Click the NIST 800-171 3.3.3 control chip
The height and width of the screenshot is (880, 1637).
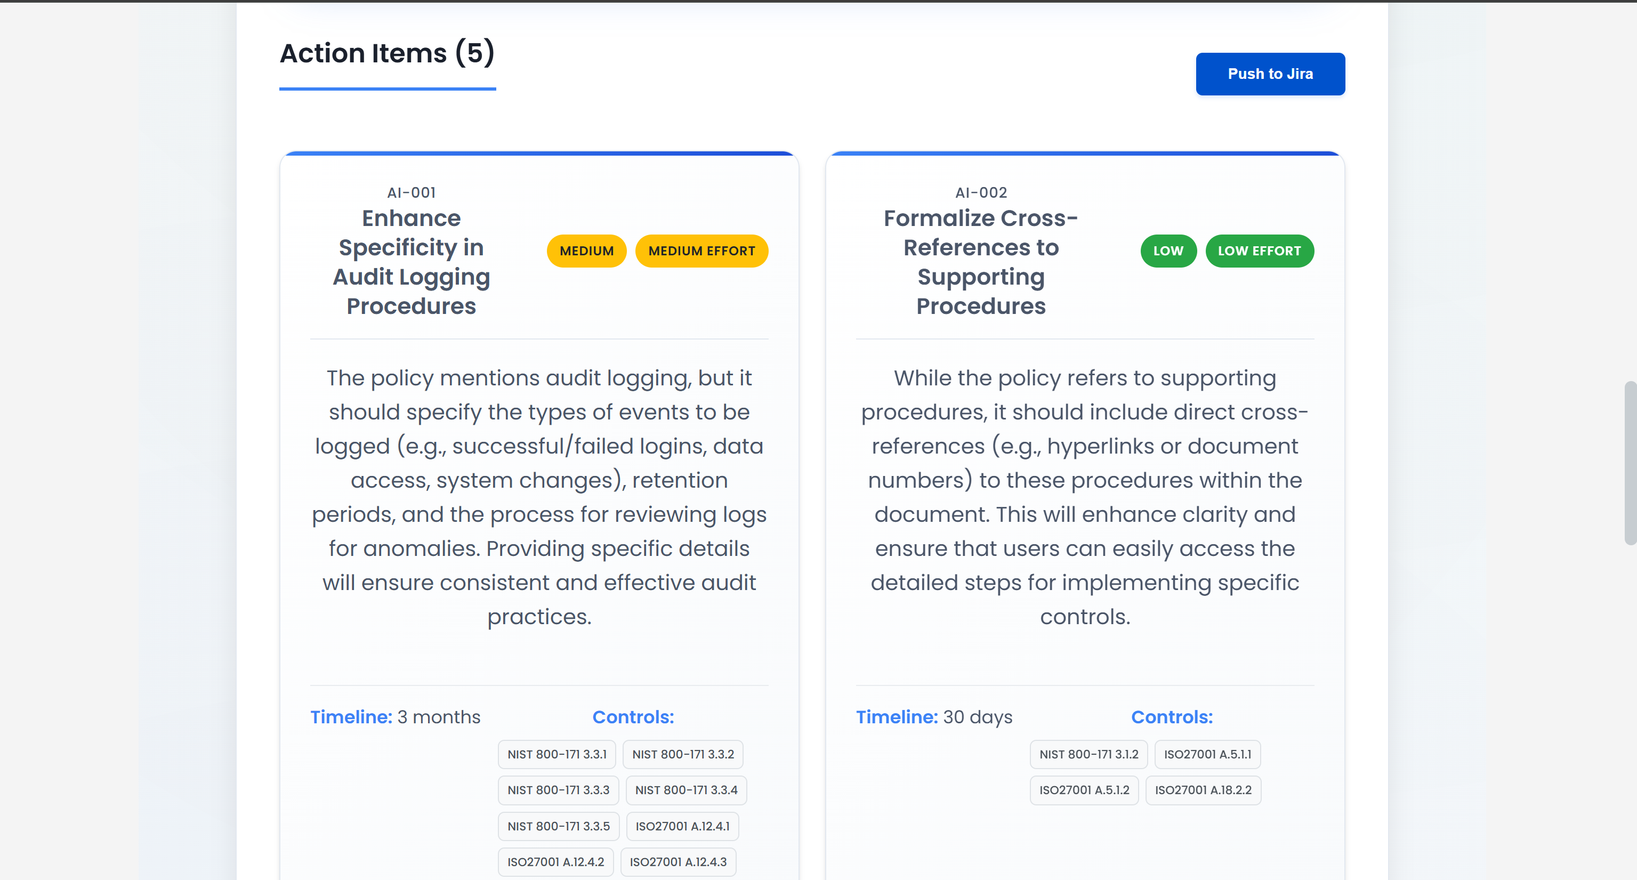[x=558, y=790]
